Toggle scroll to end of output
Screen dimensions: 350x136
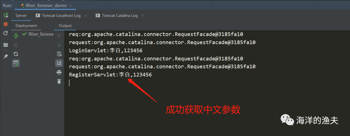click(59, 63)
